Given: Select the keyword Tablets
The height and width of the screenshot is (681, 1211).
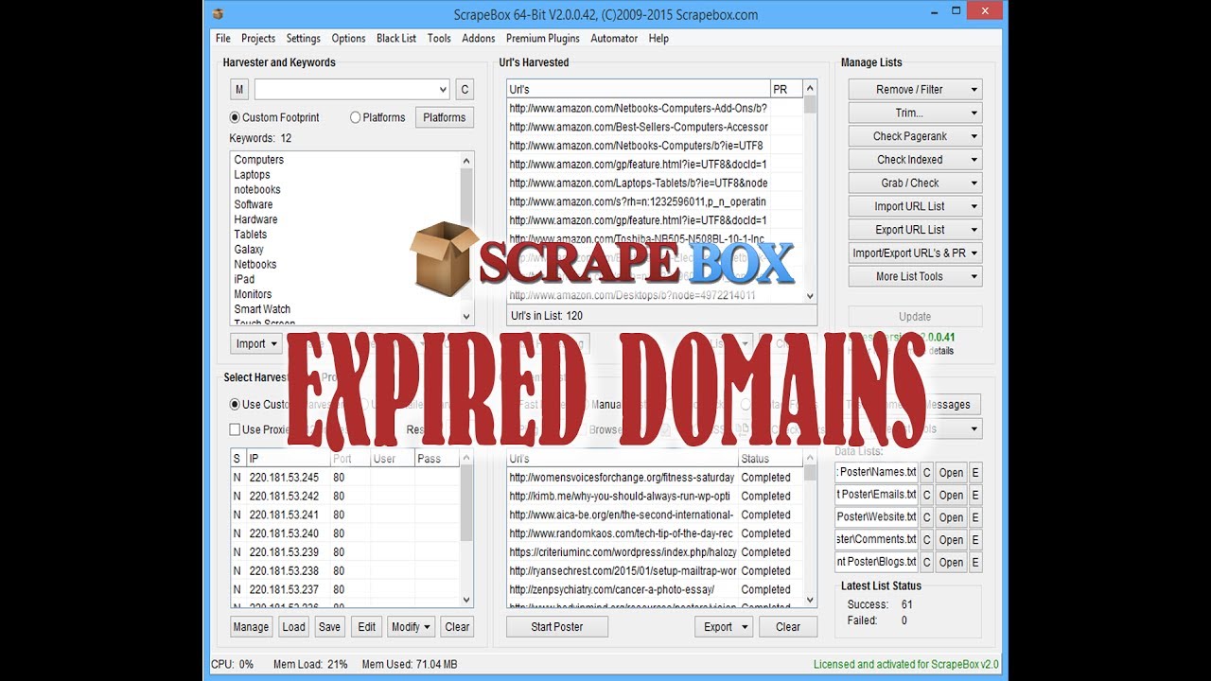Looking at the screenshot, I should tap(251, 235).
